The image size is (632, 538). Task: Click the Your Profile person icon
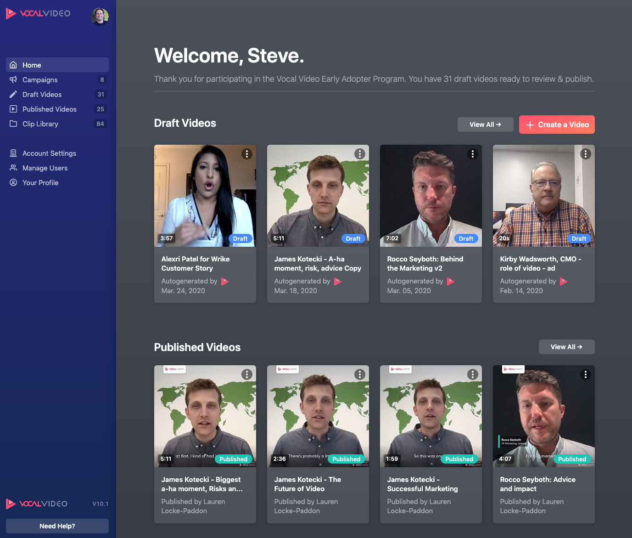(13, 182)
